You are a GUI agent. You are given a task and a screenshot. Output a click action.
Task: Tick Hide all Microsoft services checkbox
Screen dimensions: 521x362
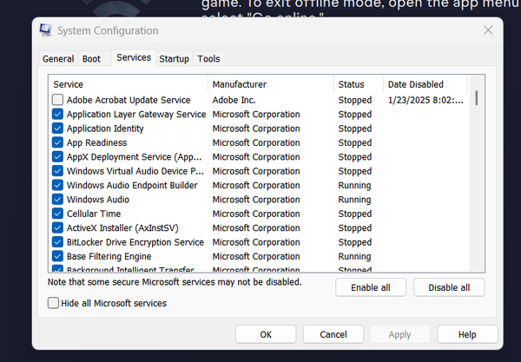coord(53,303)
